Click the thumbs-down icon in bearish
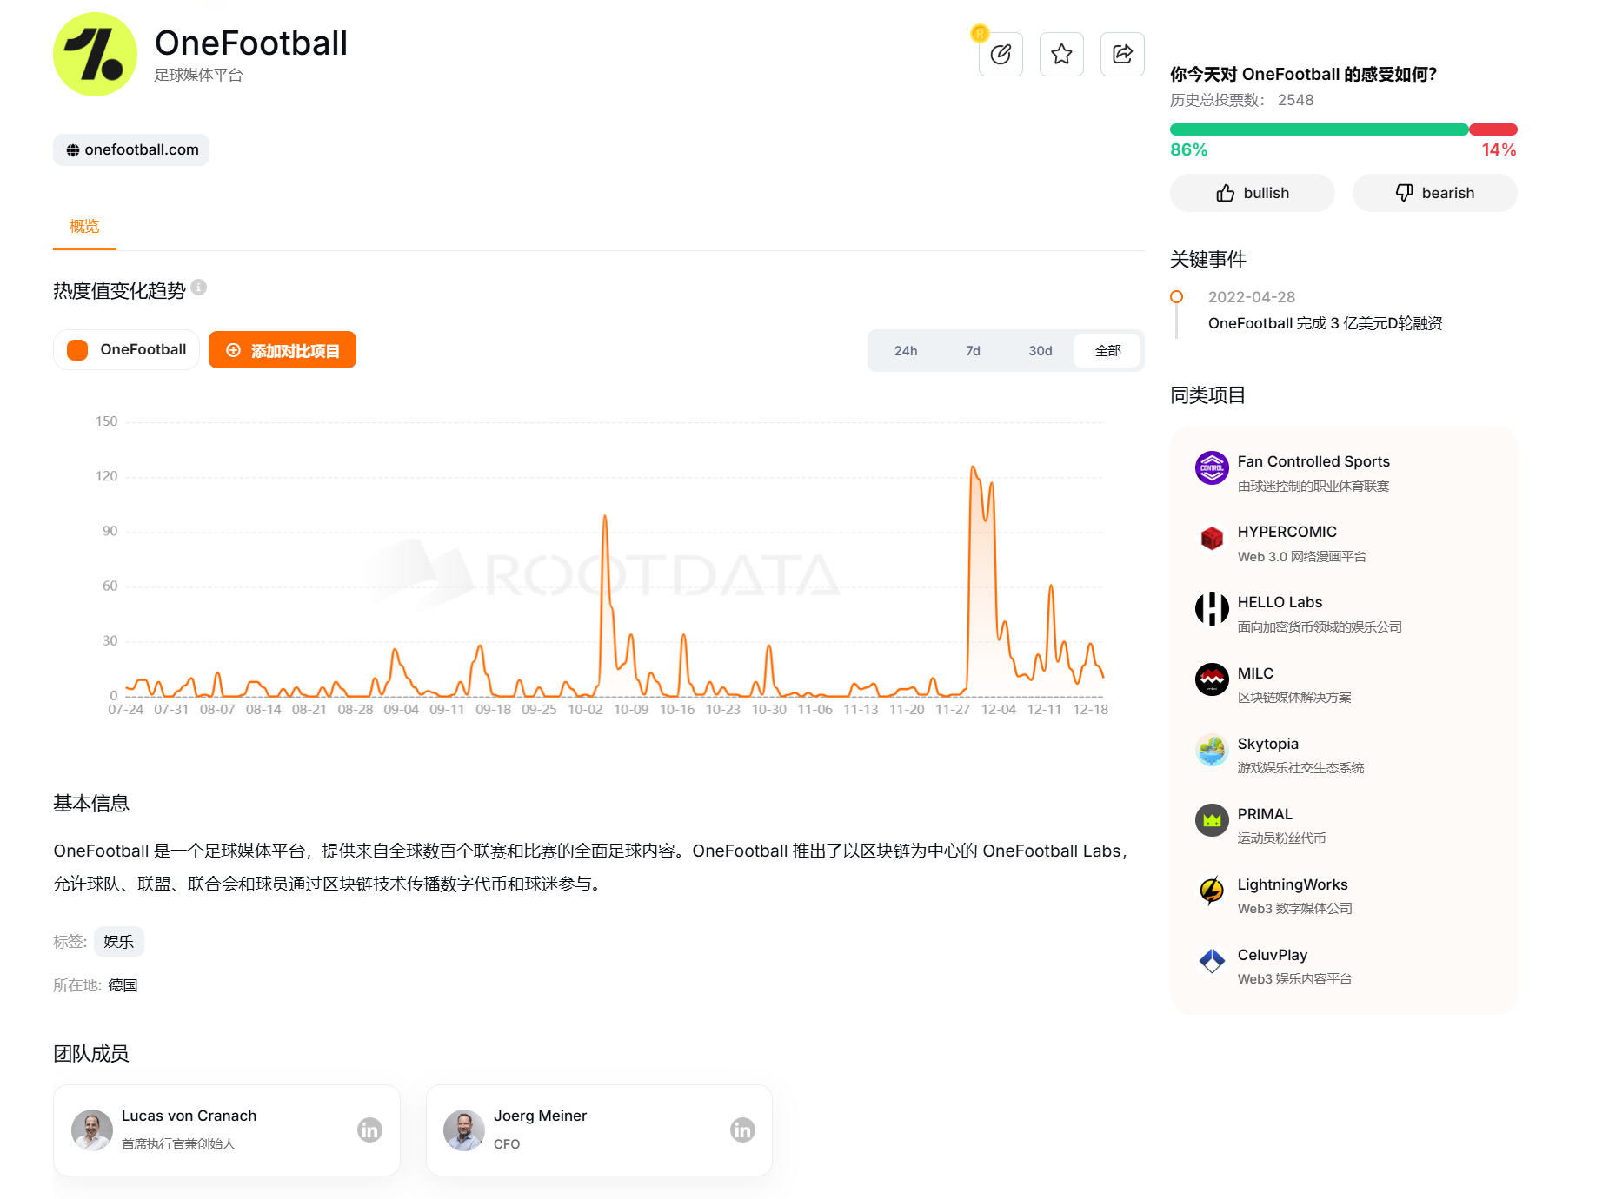The height and width of the screenshot is (1199, 1609). click(1404, 193)
